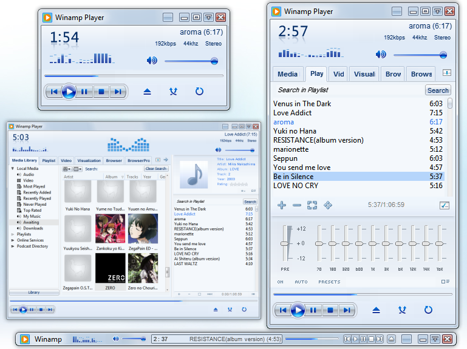
Task: Switch to the Media tab in the tall player
Action: [287, 74]
